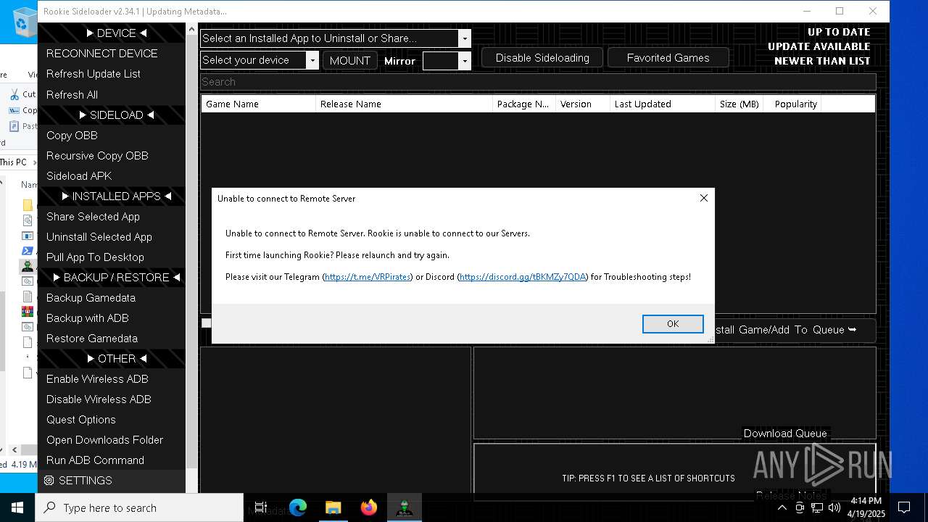Select the Rookie Sideloader taskbar icon

405,507
